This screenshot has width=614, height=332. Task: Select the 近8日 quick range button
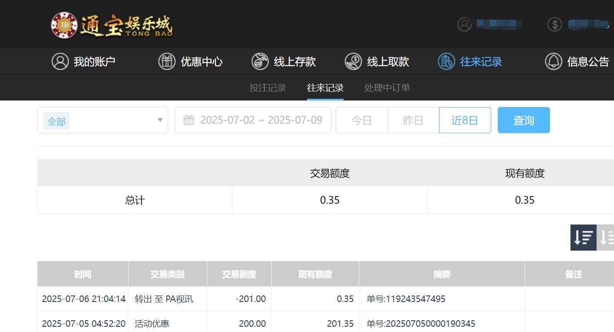point(465,120)
